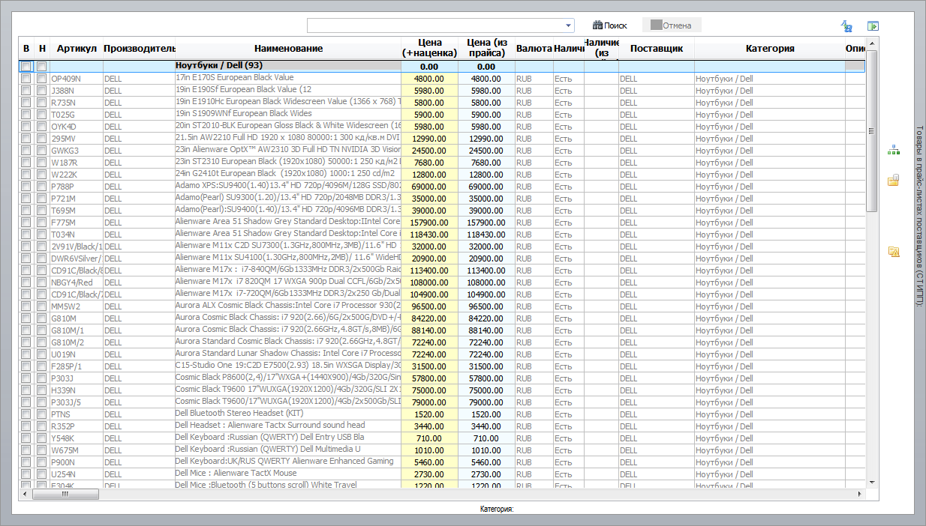
Task: Click the vertical scrollbar thumb of the table
Action: click(x=871, y=130)
